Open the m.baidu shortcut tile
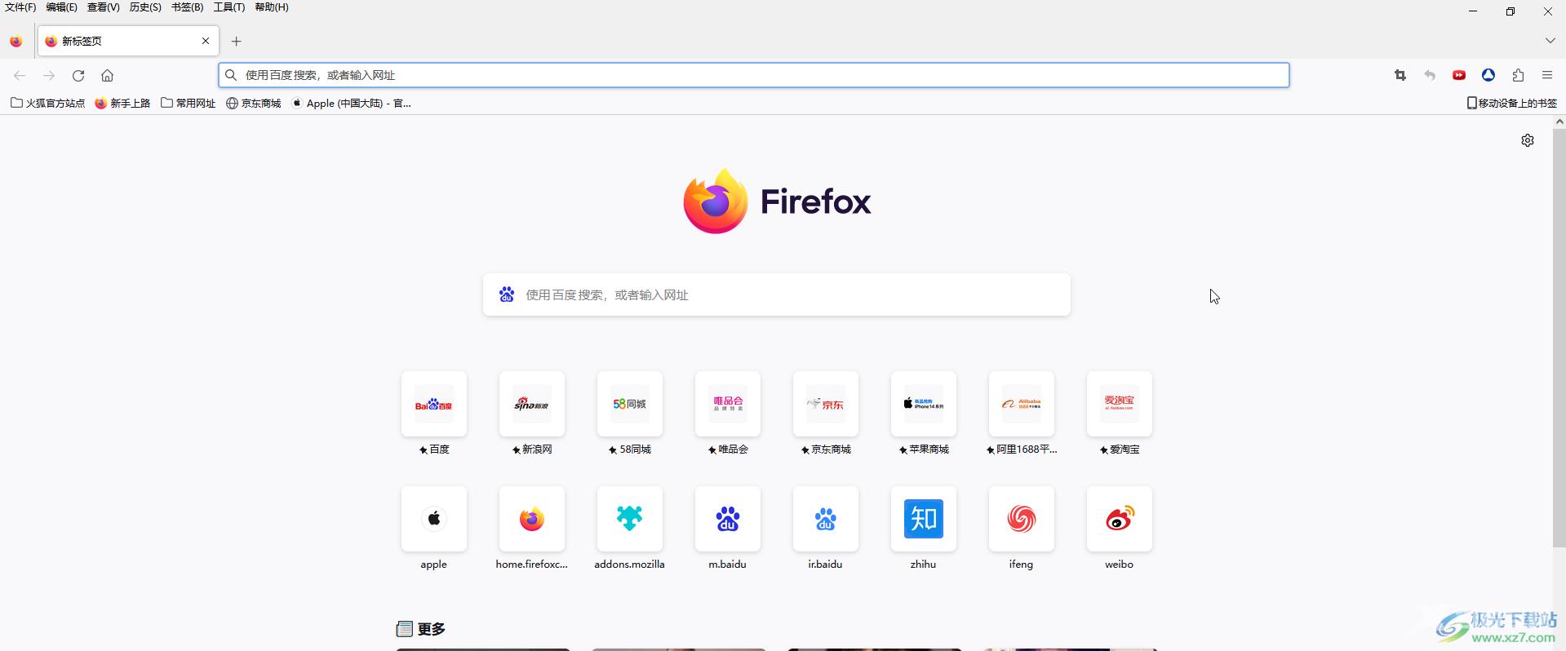1566x651 pixels. pos(728,519)
